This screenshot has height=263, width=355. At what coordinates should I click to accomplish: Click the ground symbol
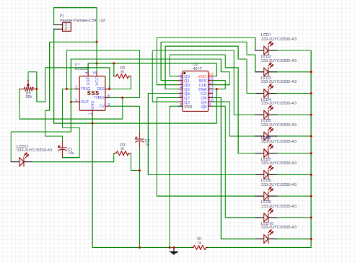click(x=174, y=252)
